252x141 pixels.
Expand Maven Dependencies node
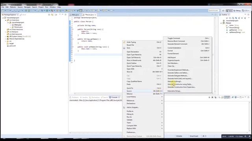coord(6,39)
